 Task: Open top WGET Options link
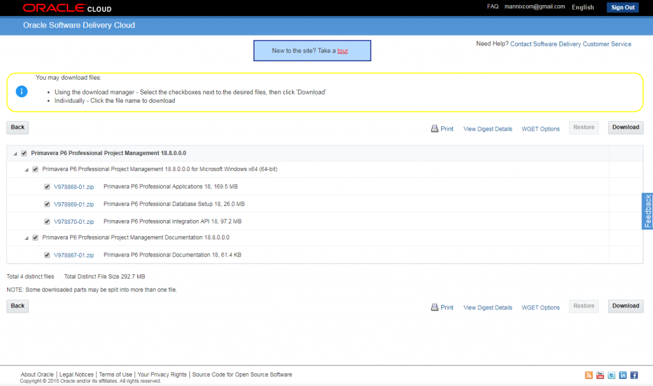coord(541,130)
